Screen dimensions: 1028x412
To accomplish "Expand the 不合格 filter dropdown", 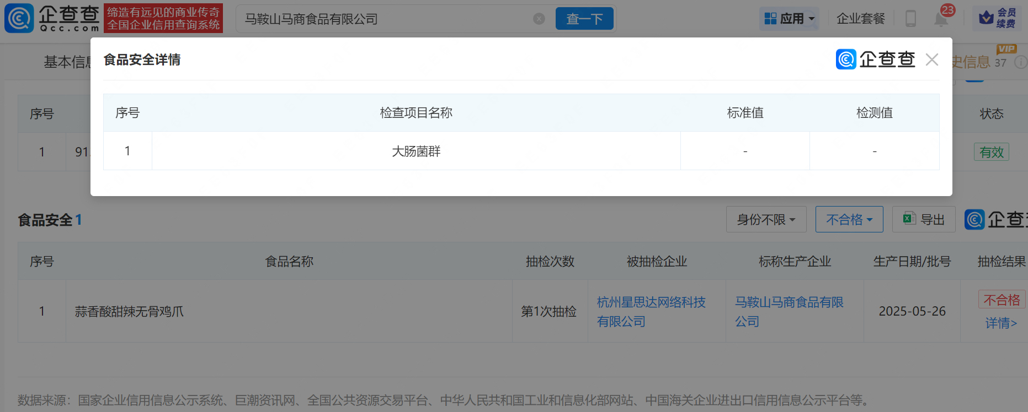I will coord(849,219).
